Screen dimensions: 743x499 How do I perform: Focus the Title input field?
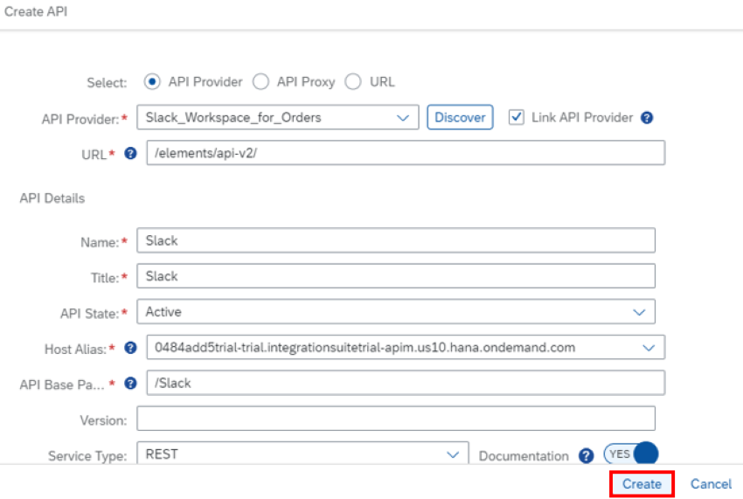point(396,276)
